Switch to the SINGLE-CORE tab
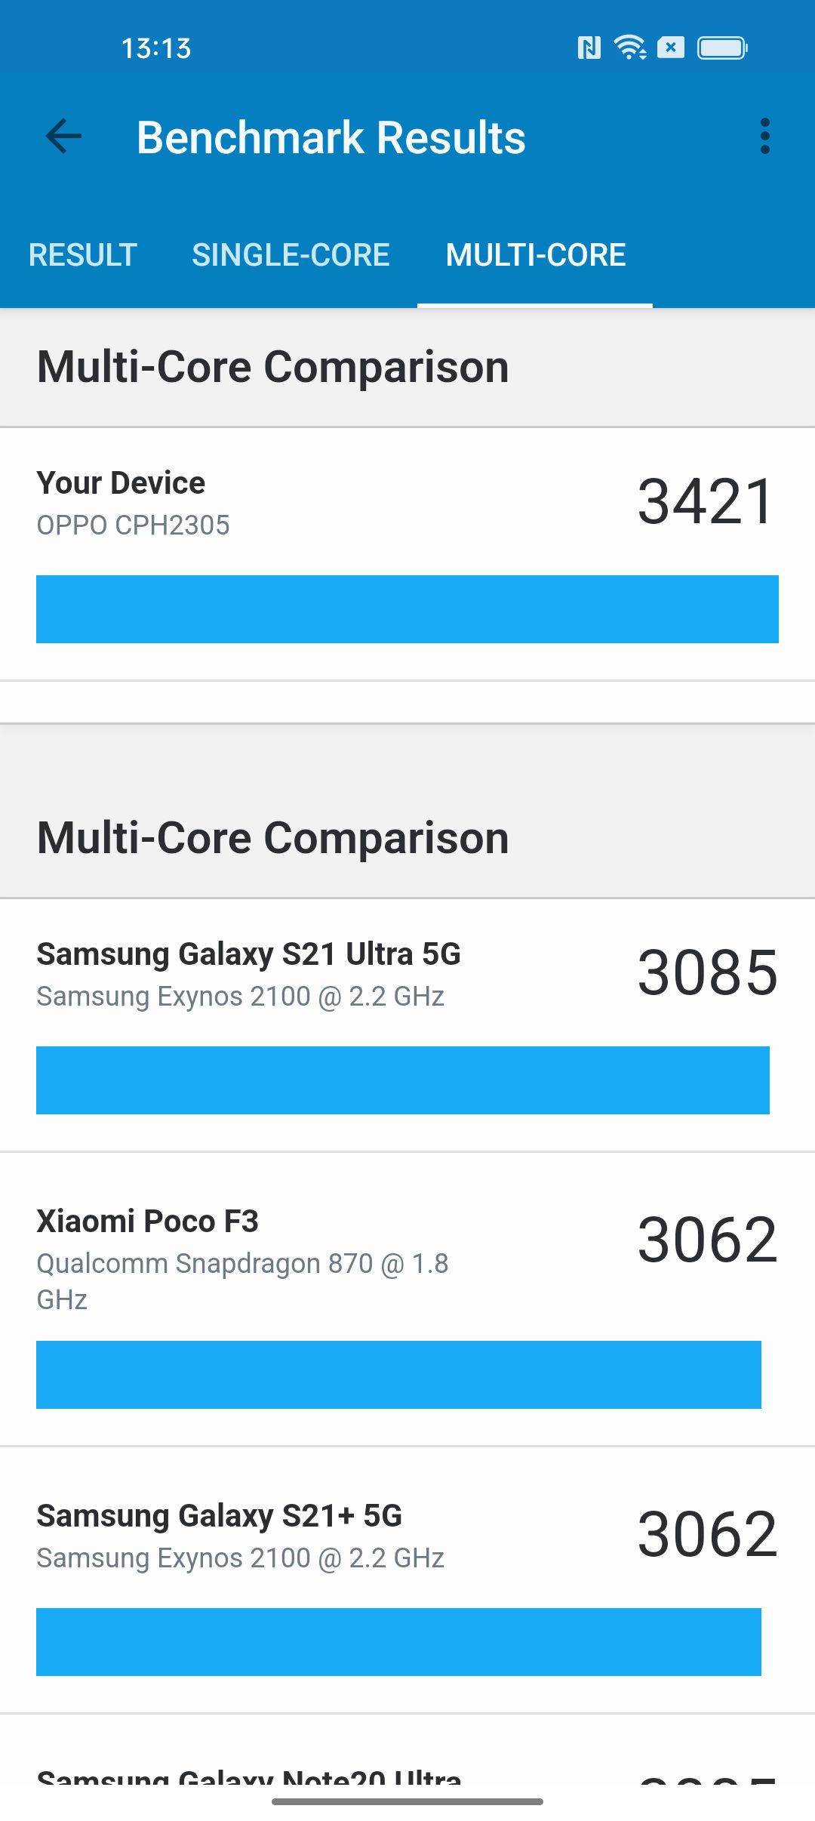Viewport: 815px width, 1821px height. tap(291, 255)
